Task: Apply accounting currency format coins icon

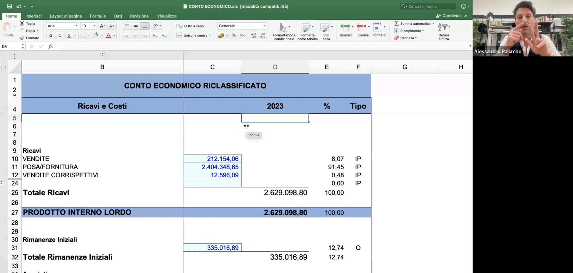Action: point(221,36)
